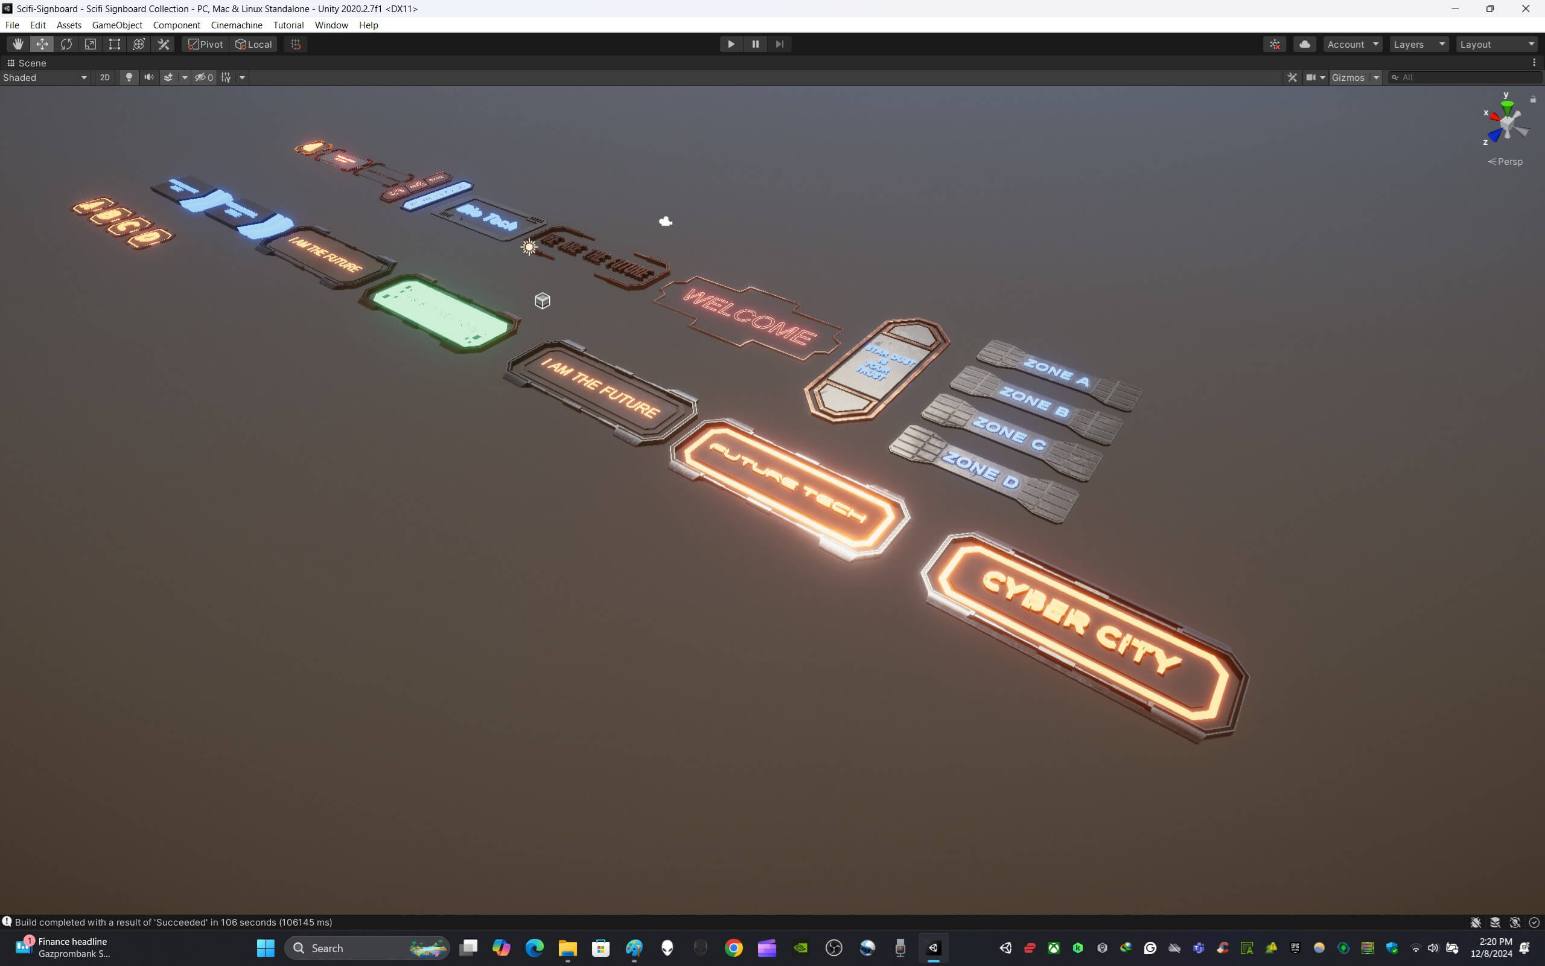1545x966 pixels.
Task: Expand the Gizmos dropdown arrow
Action: pyautogui.click(x=1376, y=77)
